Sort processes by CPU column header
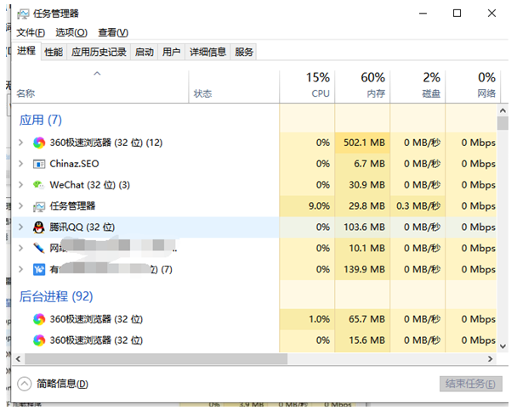 point(319,86)
